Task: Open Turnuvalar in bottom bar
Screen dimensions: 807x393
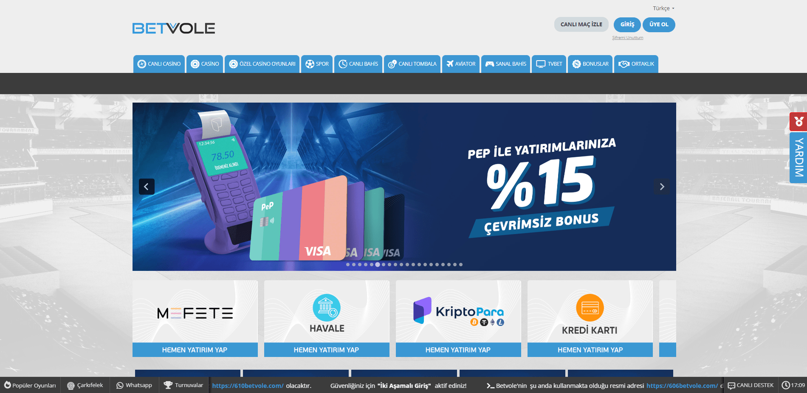Action: [x=184, y=385]
